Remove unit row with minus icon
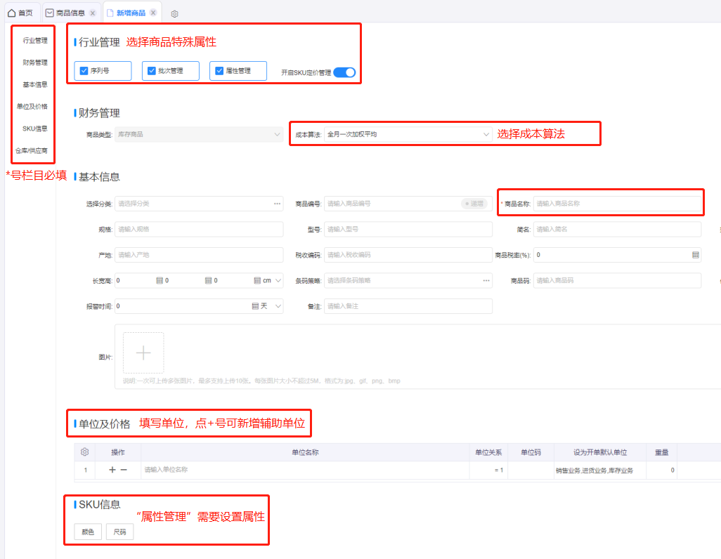Image resolution: width=721 pixels, height=559 pixels. 124,470
